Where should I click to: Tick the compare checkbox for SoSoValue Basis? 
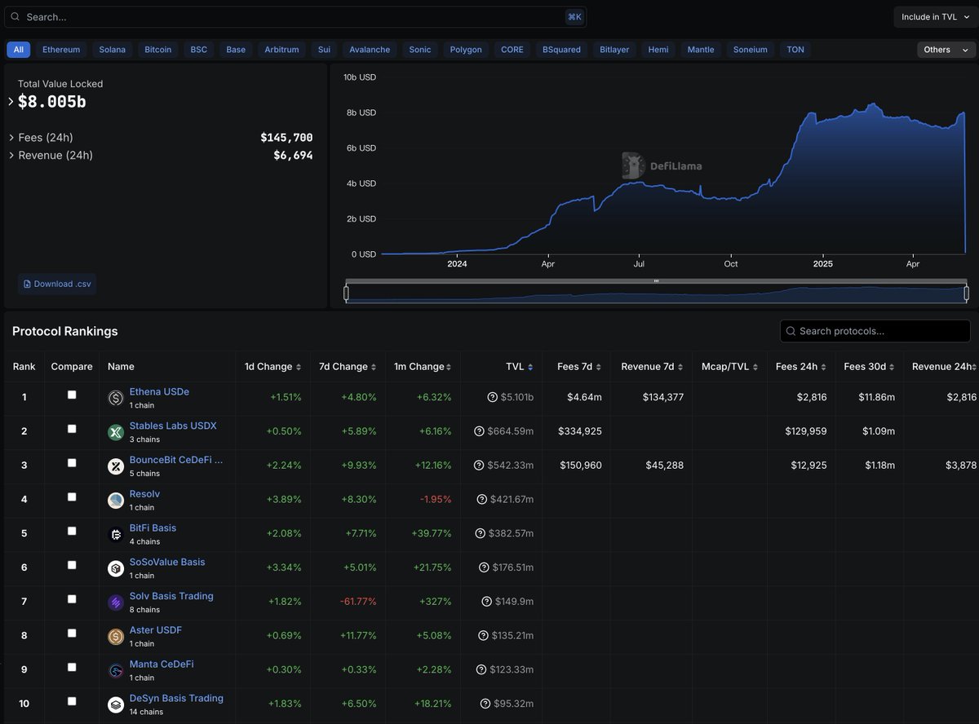pyautogui.click(x=72, y=565)
